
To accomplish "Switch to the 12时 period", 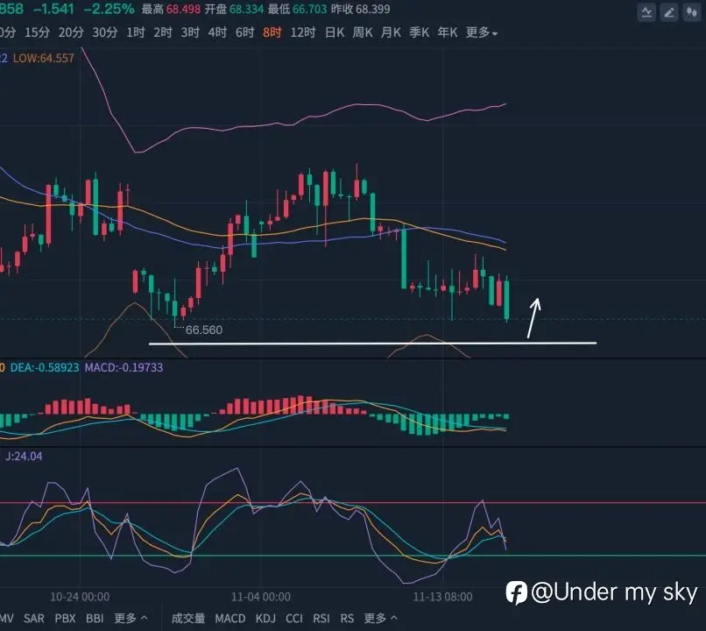I will pyautogui.click(x=302, y=32).
